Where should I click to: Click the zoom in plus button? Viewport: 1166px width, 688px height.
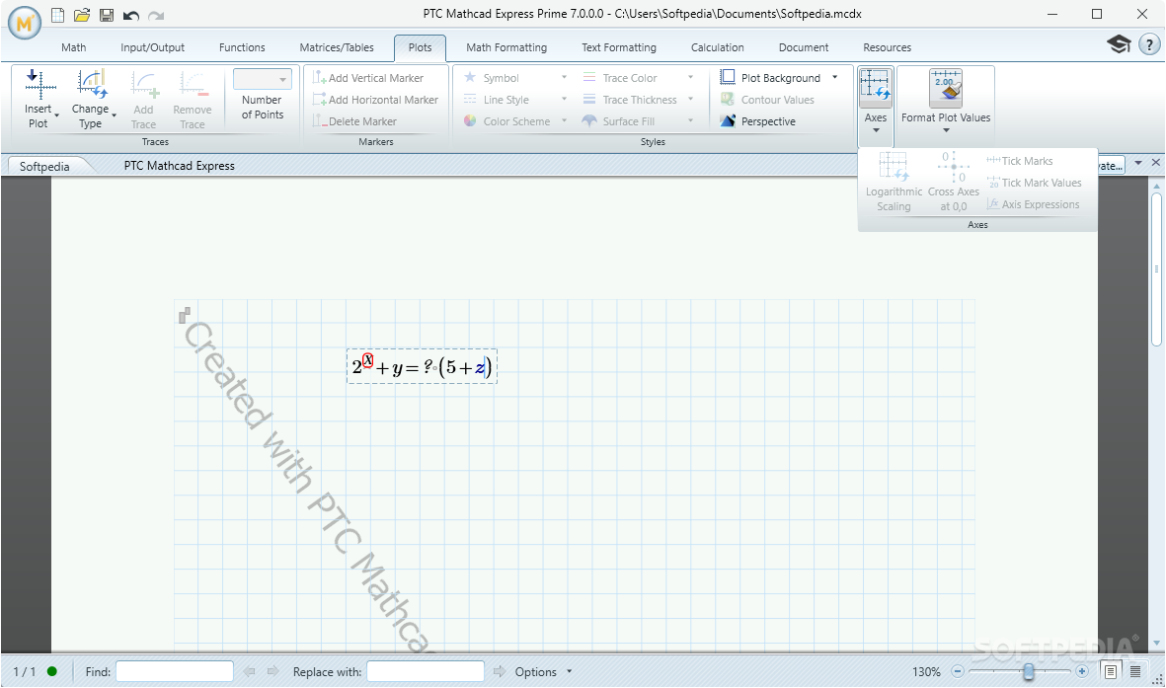tap(1082, 671)
